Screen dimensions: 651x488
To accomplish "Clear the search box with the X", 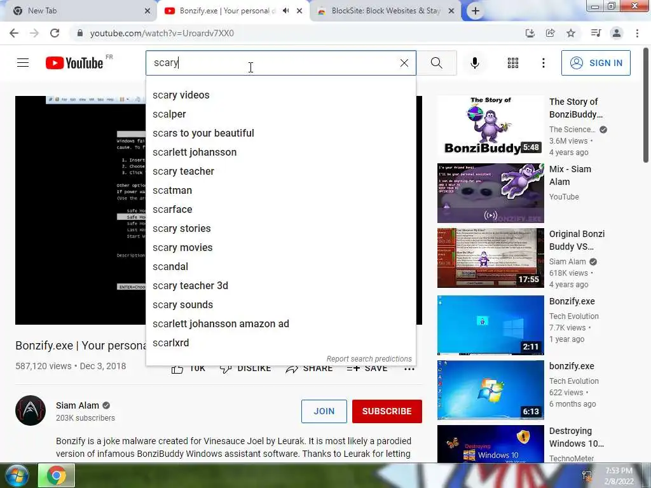I will (404, 63).
